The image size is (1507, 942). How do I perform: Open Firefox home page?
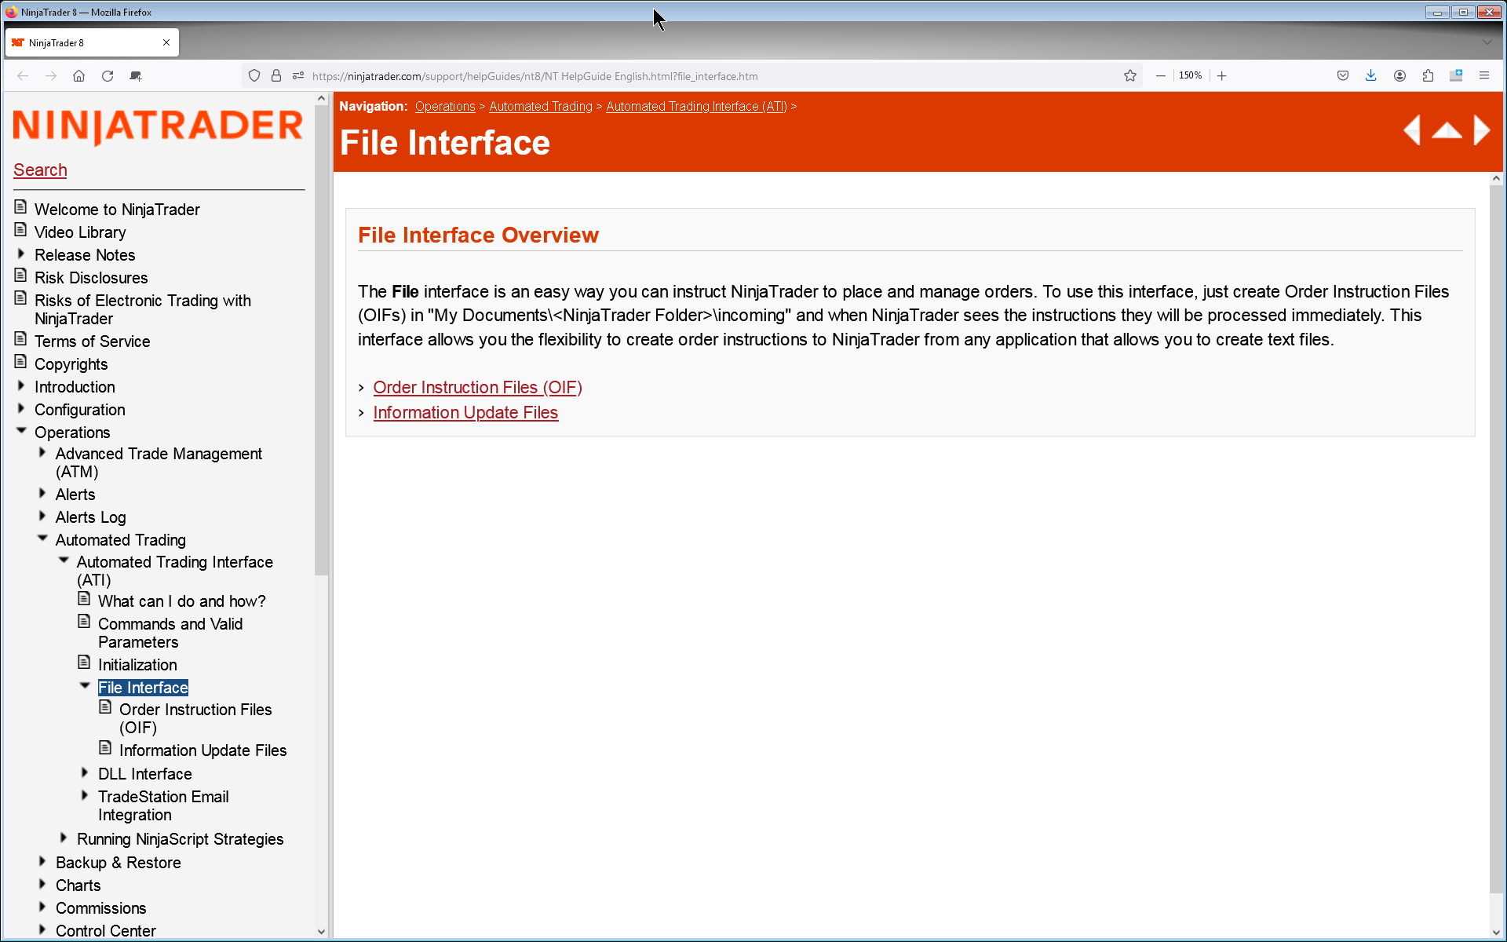78,76
